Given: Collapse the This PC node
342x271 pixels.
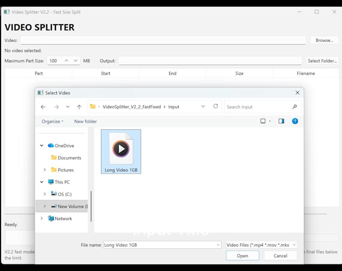Looking at the screenshot, I should pyautogui.click(x=42, y=182).
